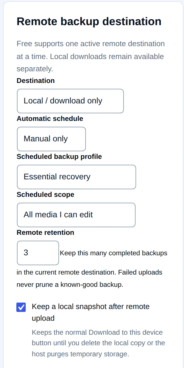The width and height of the screenshot is (184, 368).
Task: Click the 'Automatic schedule' label
Action: [x=50, y=119]
